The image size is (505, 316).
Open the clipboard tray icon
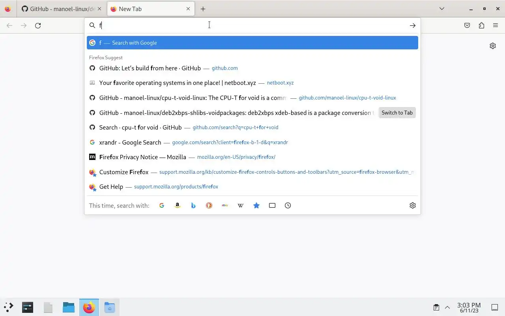[x=436, y=307]
